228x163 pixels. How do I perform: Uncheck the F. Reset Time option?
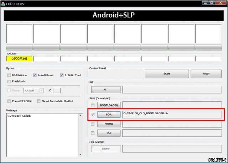point(62,75)
